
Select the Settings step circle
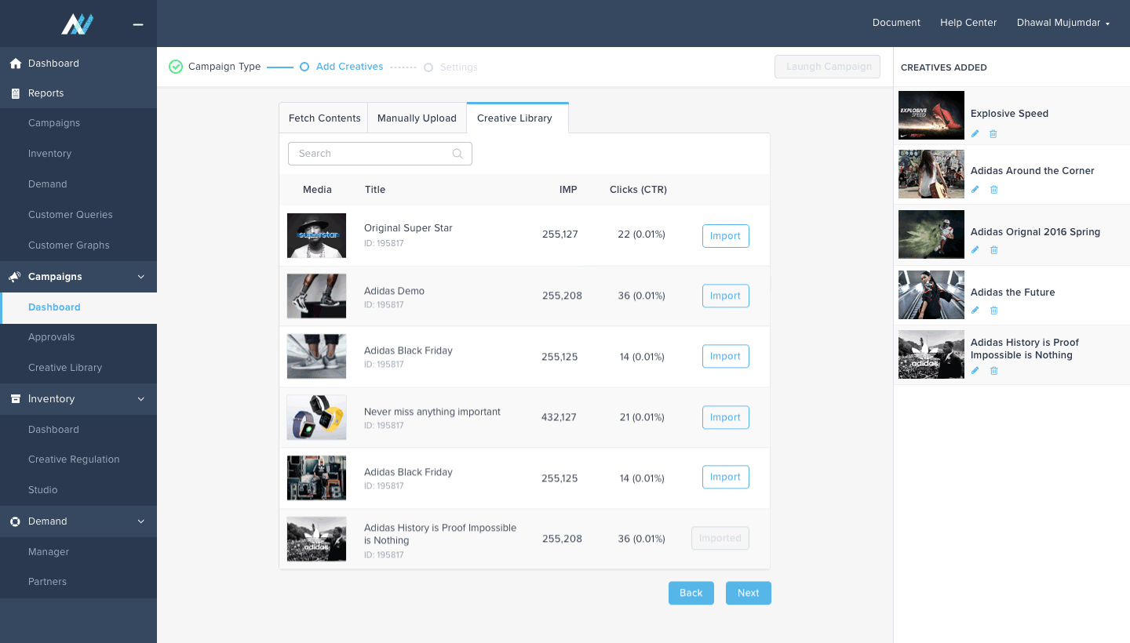(428, 67)
